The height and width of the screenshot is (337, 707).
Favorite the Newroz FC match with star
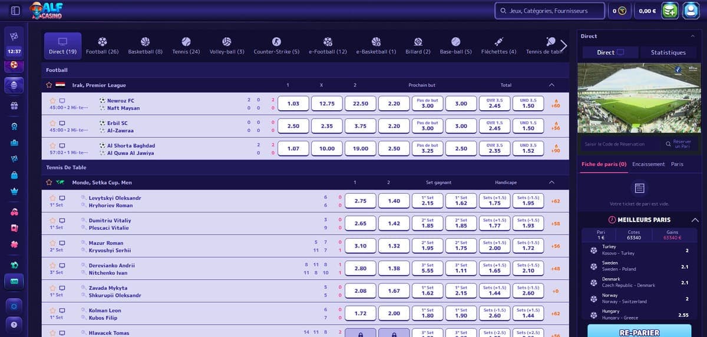53,101
